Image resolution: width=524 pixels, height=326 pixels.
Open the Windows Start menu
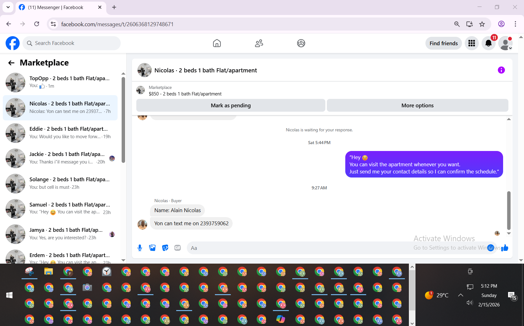coord(9,295)
